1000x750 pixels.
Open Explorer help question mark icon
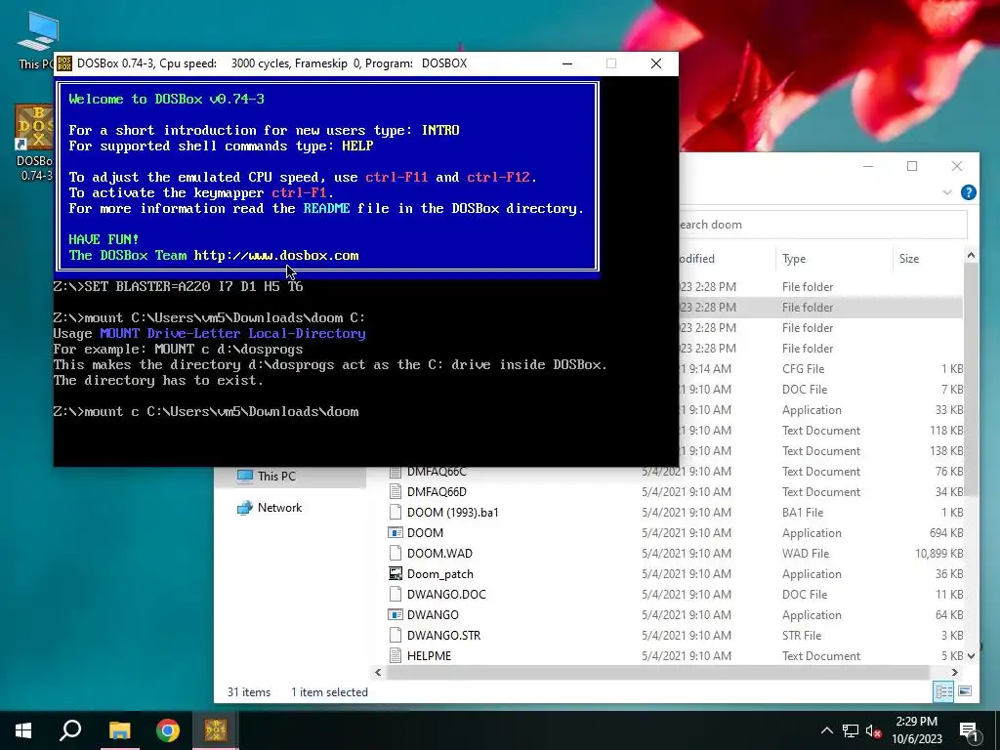[x=968, y=192]
